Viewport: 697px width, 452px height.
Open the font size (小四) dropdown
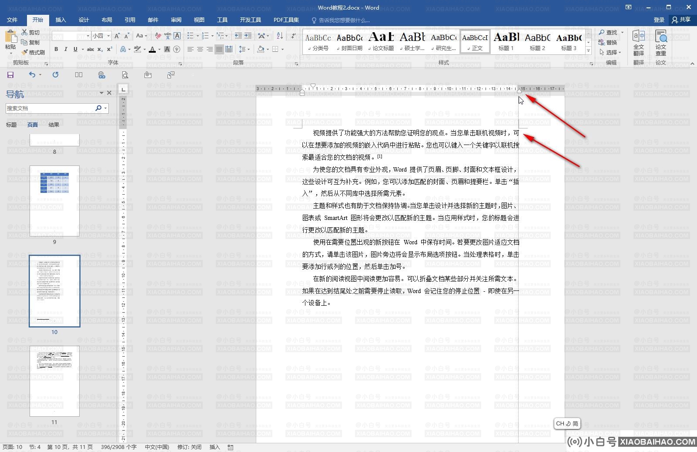point(108,36)
